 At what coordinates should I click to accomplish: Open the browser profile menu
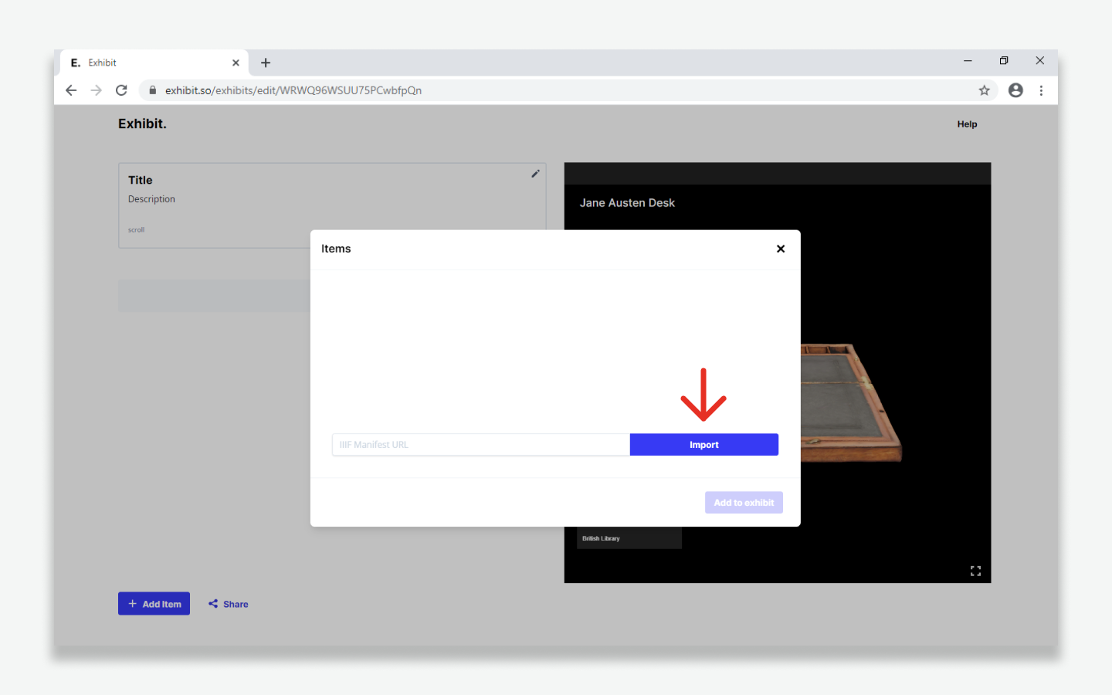[1015, 90]
